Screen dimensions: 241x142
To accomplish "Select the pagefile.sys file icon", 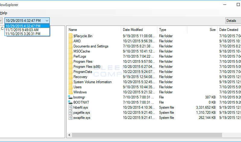I will click(70, 113).
